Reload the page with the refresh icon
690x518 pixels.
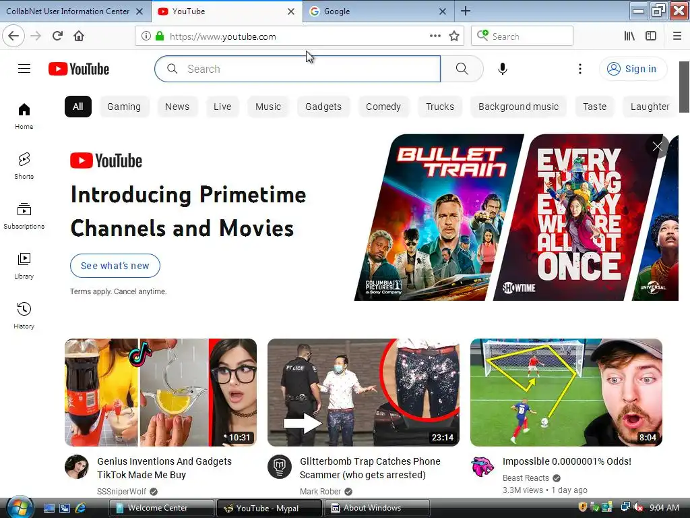(58, 36)
